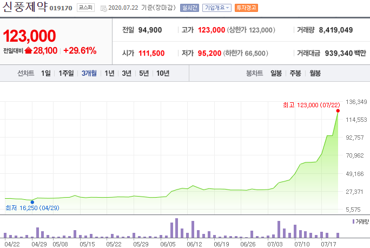
Task: Click the y-axis label 70,962
Action: (x=355, y=155)
